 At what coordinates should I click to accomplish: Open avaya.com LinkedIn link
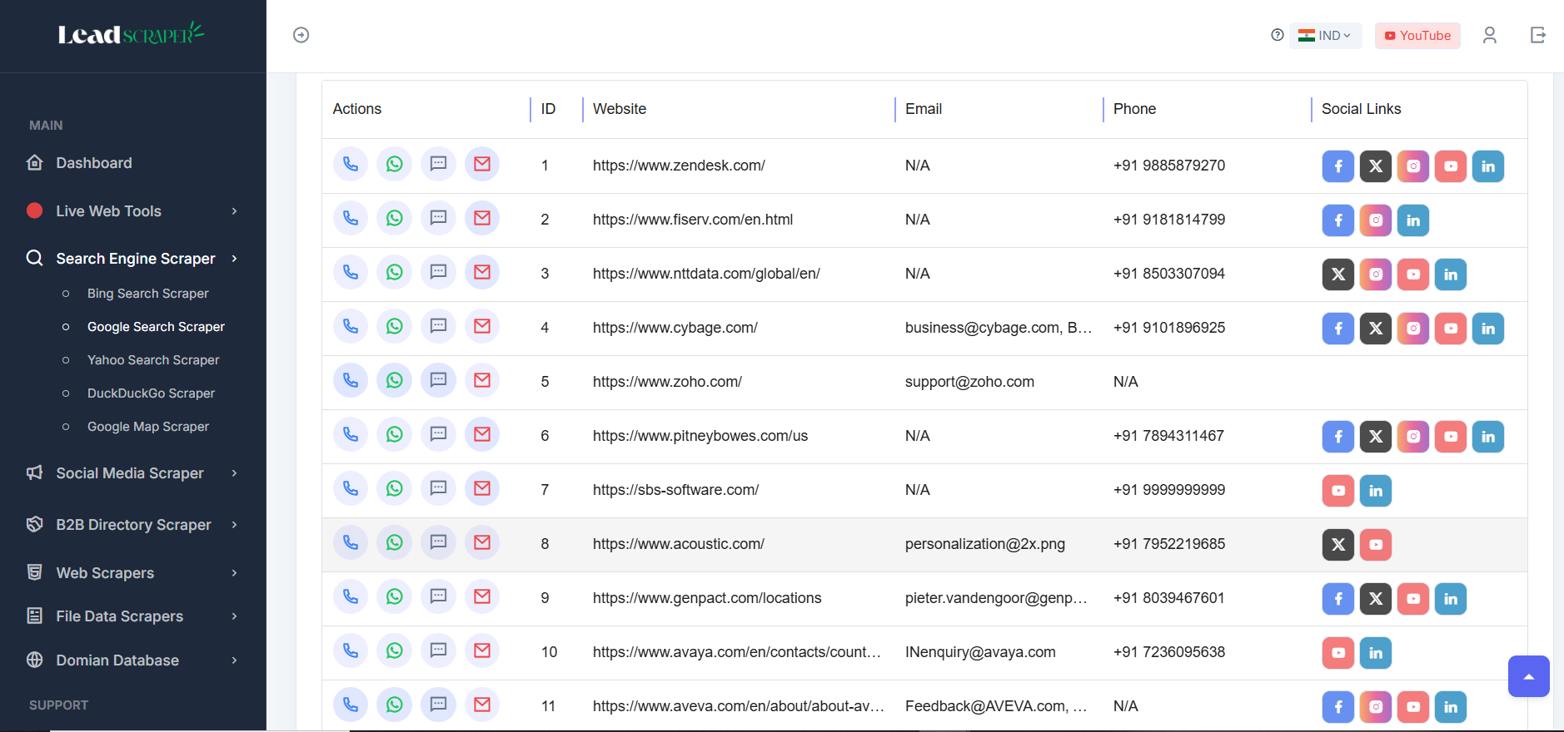pos(1376,653)
